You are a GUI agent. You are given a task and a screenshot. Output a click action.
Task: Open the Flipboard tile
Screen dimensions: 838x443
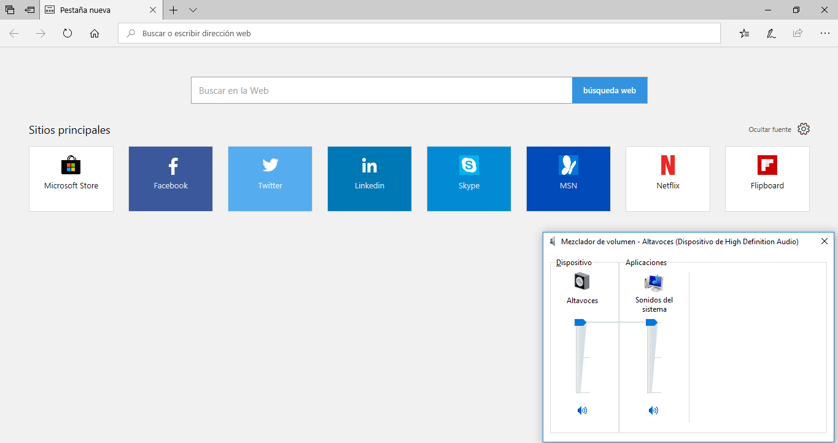[x=767, y=179]
